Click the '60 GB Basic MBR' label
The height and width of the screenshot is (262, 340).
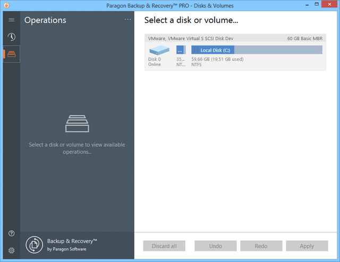click(304, 39)
